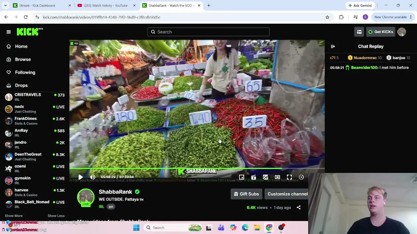The width and height of the screenshot is (417, 234).
Task: Open jandro channel in the sidebar
Action: [35, 145]
